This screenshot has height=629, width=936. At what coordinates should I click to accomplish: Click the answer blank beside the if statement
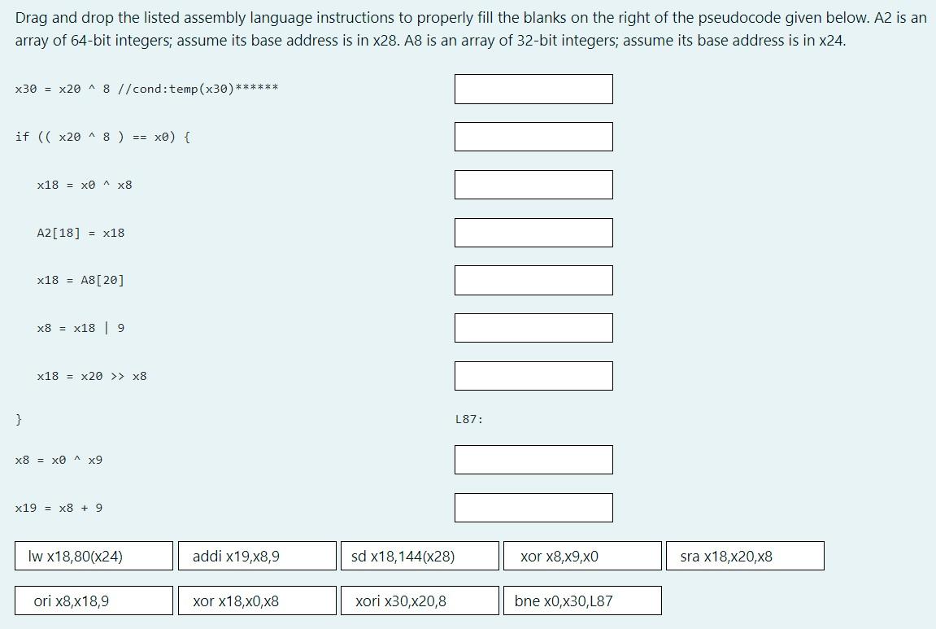(533, 136)
